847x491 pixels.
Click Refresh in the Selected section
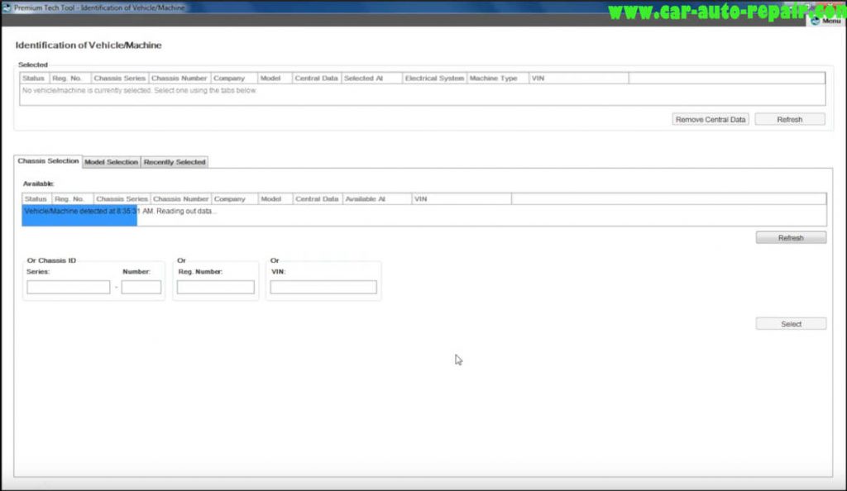pos(790,119)
